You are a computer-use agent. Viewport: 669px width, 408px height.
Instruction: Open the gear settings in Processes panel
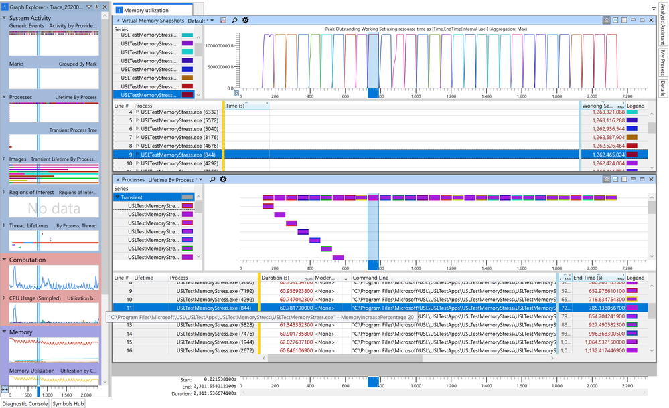(223, 179)
